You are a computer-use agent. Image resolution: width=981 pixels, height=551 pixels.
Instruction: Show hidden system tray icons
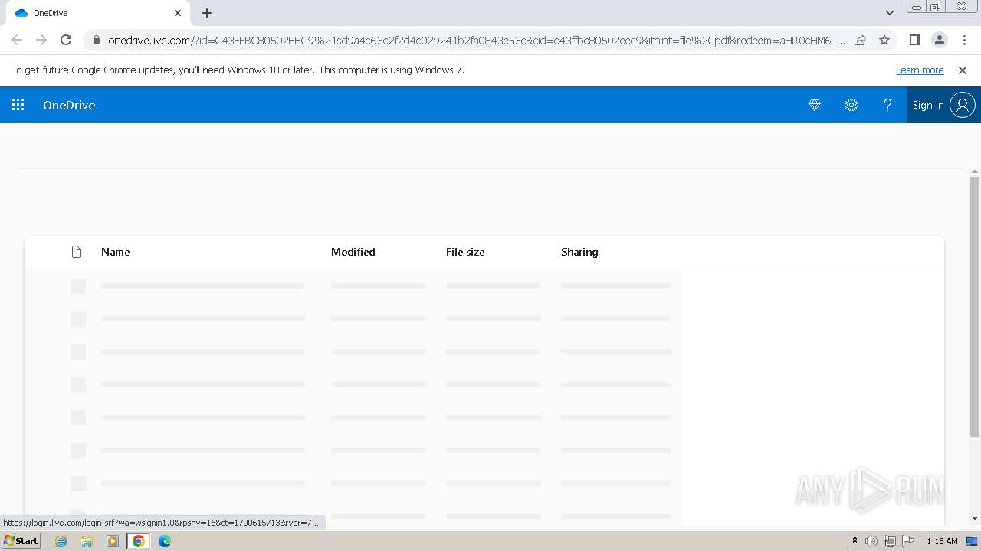[855, 541]
